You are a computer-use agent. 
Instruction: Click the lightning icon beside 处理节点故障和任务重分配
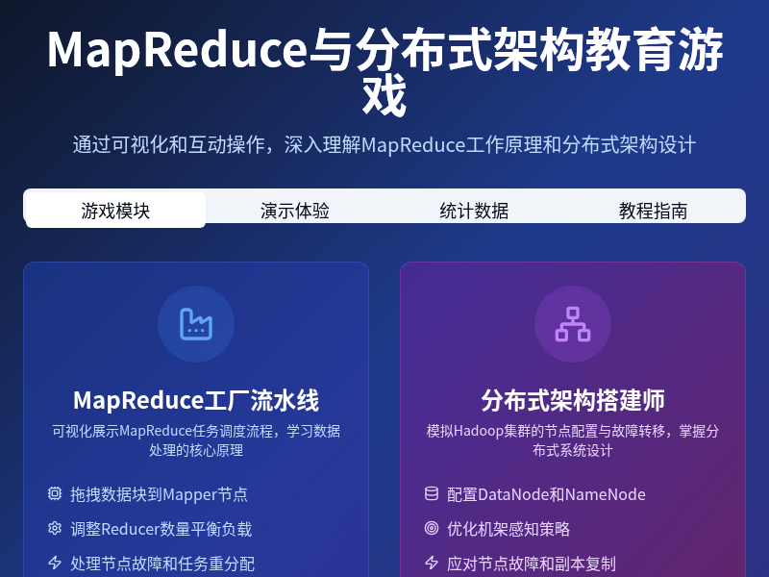coord(55,563)
